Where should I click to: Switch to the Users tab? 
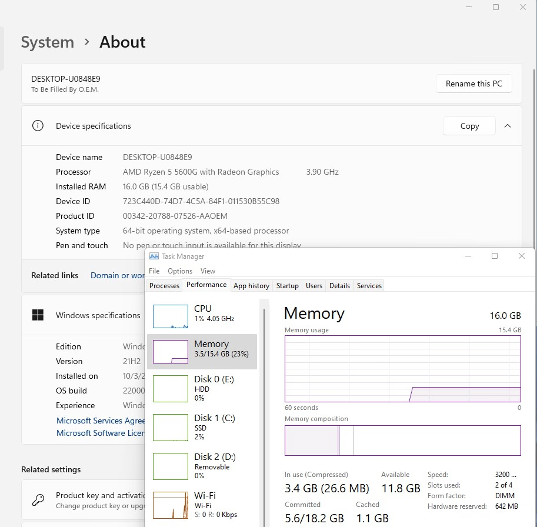click(x=314, y=286)
